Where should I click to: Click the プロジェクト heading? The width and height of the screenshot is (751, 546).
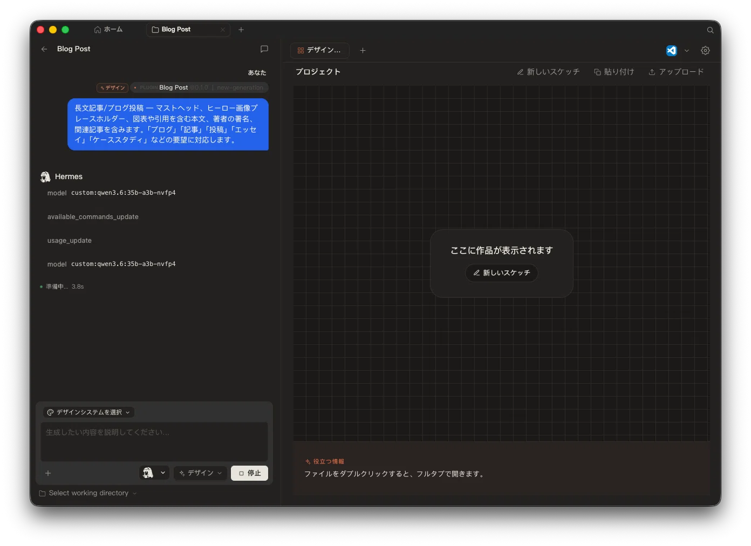click(318, 72)
